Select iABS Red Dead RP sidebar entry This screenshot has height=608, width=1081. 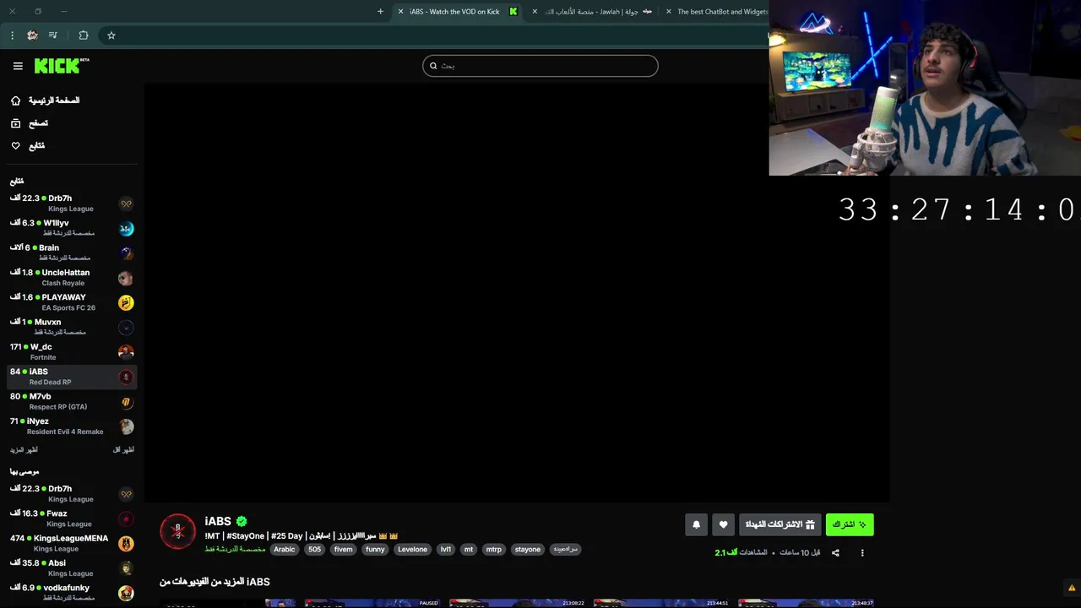(x=72, y=377)
